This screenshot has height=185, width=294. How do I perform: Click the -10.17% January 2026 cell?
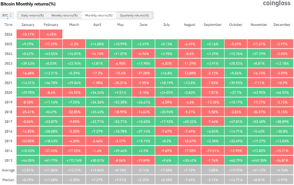(28, 34)
